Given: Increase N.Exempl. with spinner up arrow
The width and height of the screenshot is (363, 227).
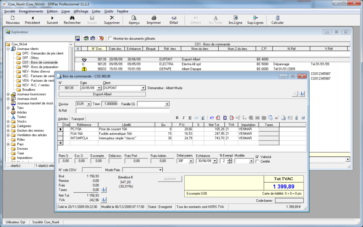Looking at the screenshot, I should coord(229,159).
